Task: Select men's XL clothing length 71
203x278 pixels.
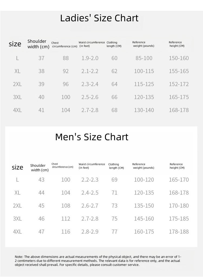Action: (114, 193)
